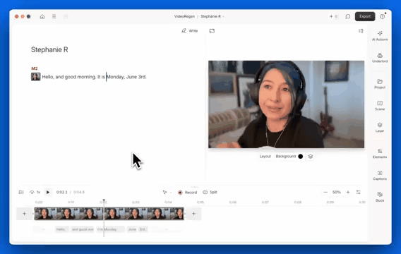Click the 'Hello,' word chip in the timeline

click(x=61, y=229)
